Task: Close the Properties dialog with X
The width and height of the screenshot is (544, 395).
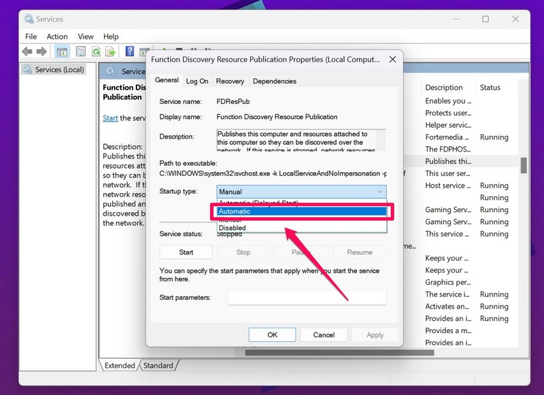Action: coord(392,59)
